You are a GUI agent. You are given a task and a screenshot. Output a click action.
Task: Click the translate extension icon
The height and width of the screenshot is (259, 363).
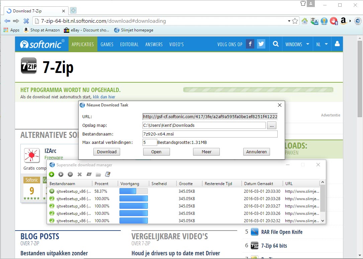[x=314, y=21]
